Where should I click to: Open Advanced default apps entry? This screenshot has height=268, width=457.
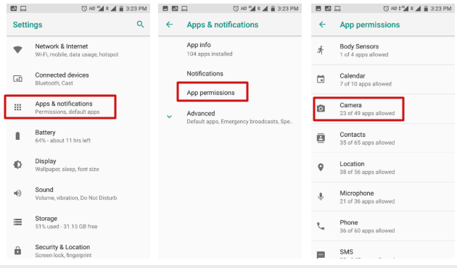coord(230,117)
